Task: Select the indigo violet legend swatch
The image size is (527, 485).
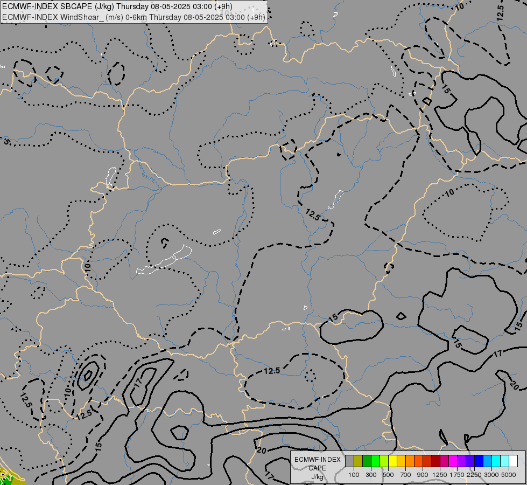Action: point(470,461)
